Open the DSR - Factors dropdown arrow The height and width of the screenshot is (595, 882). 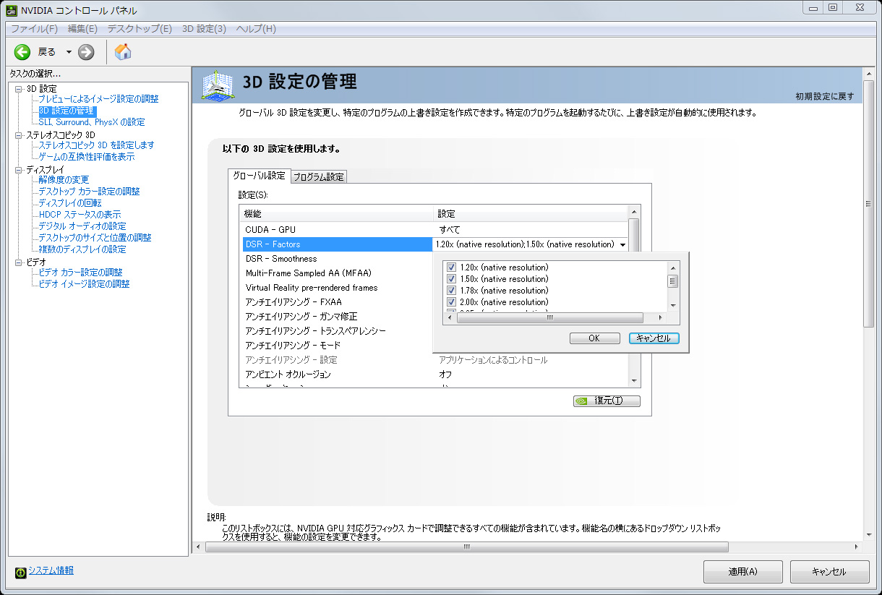622,244
